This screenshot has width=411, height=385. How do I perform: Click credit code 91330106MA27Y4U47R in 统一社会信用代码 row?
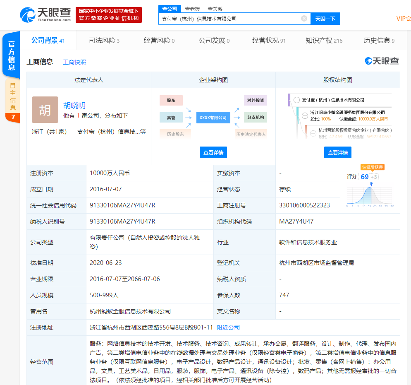[x=122, y=205]
